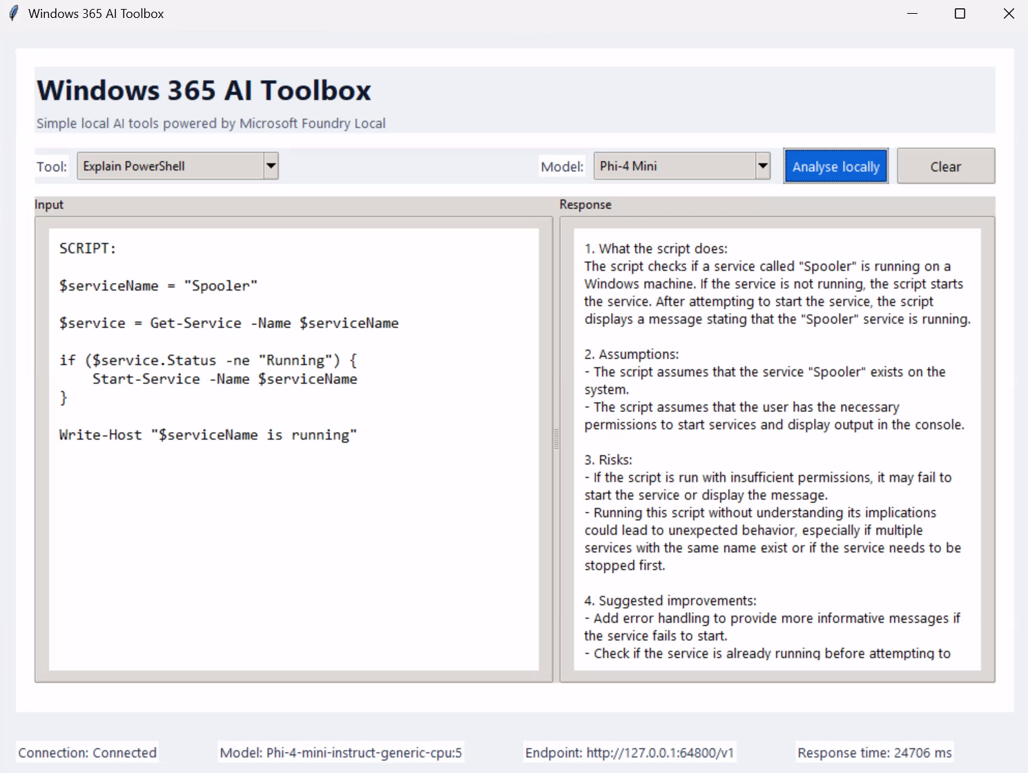Open the Tool combo box showing Explain PowerShell

[x=177, y=166]
